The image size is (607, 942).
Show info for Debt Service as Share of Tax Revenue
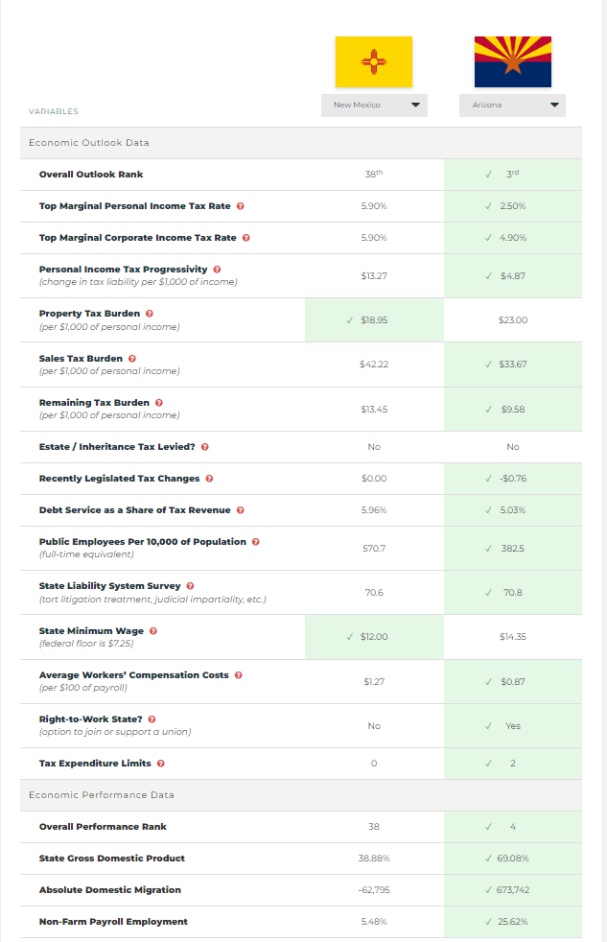tap(240, 510)
